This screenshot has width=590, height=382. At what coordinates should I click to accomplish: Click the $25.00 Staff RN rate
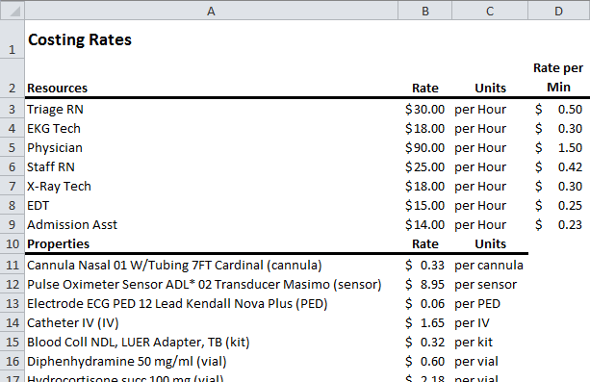coord(424,166)
